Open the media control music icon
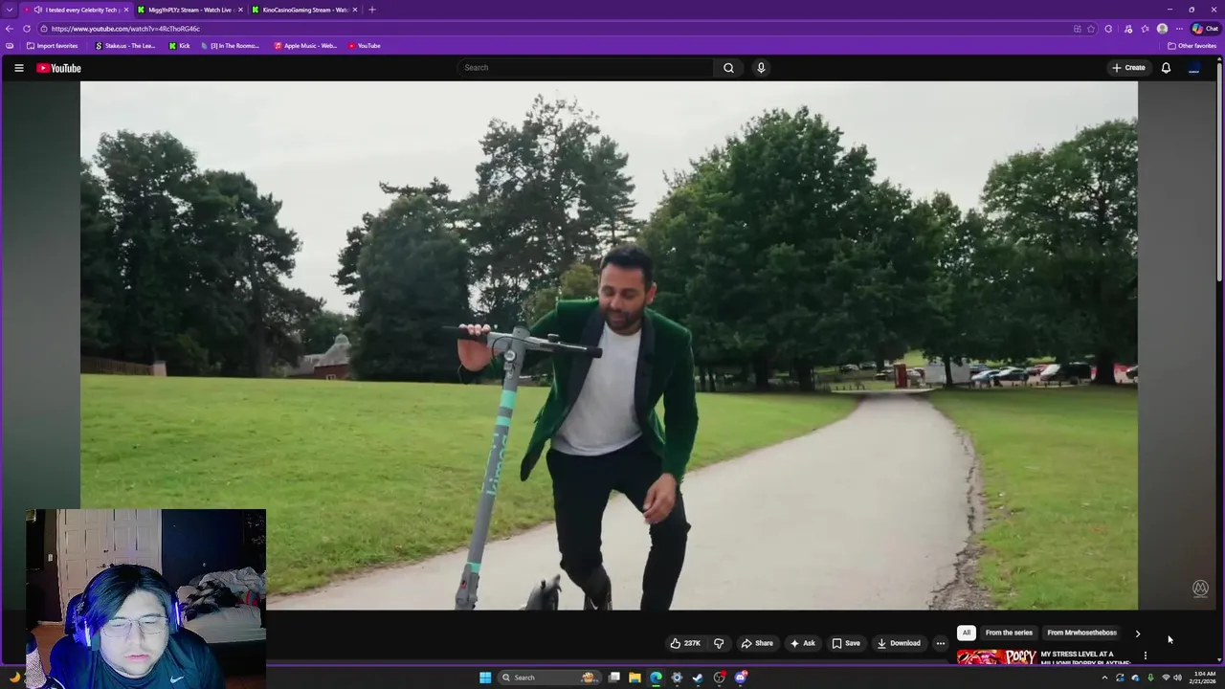 coord(1128,29)
